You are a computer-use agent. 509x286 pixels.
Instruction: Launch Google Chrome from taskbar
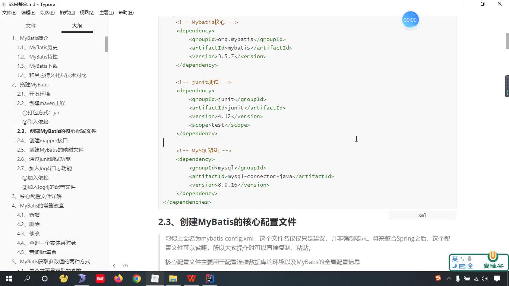137,279
